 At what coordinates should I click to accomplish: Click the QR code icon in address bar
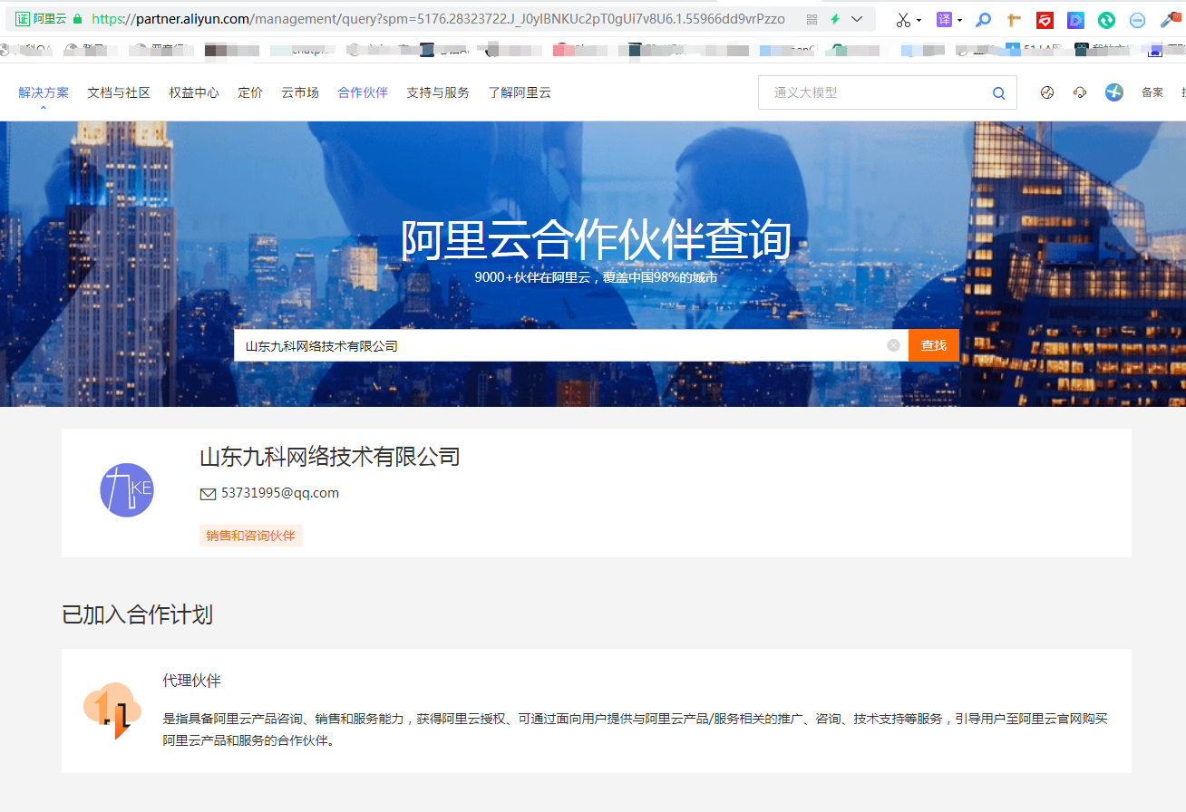pos(812,19)
